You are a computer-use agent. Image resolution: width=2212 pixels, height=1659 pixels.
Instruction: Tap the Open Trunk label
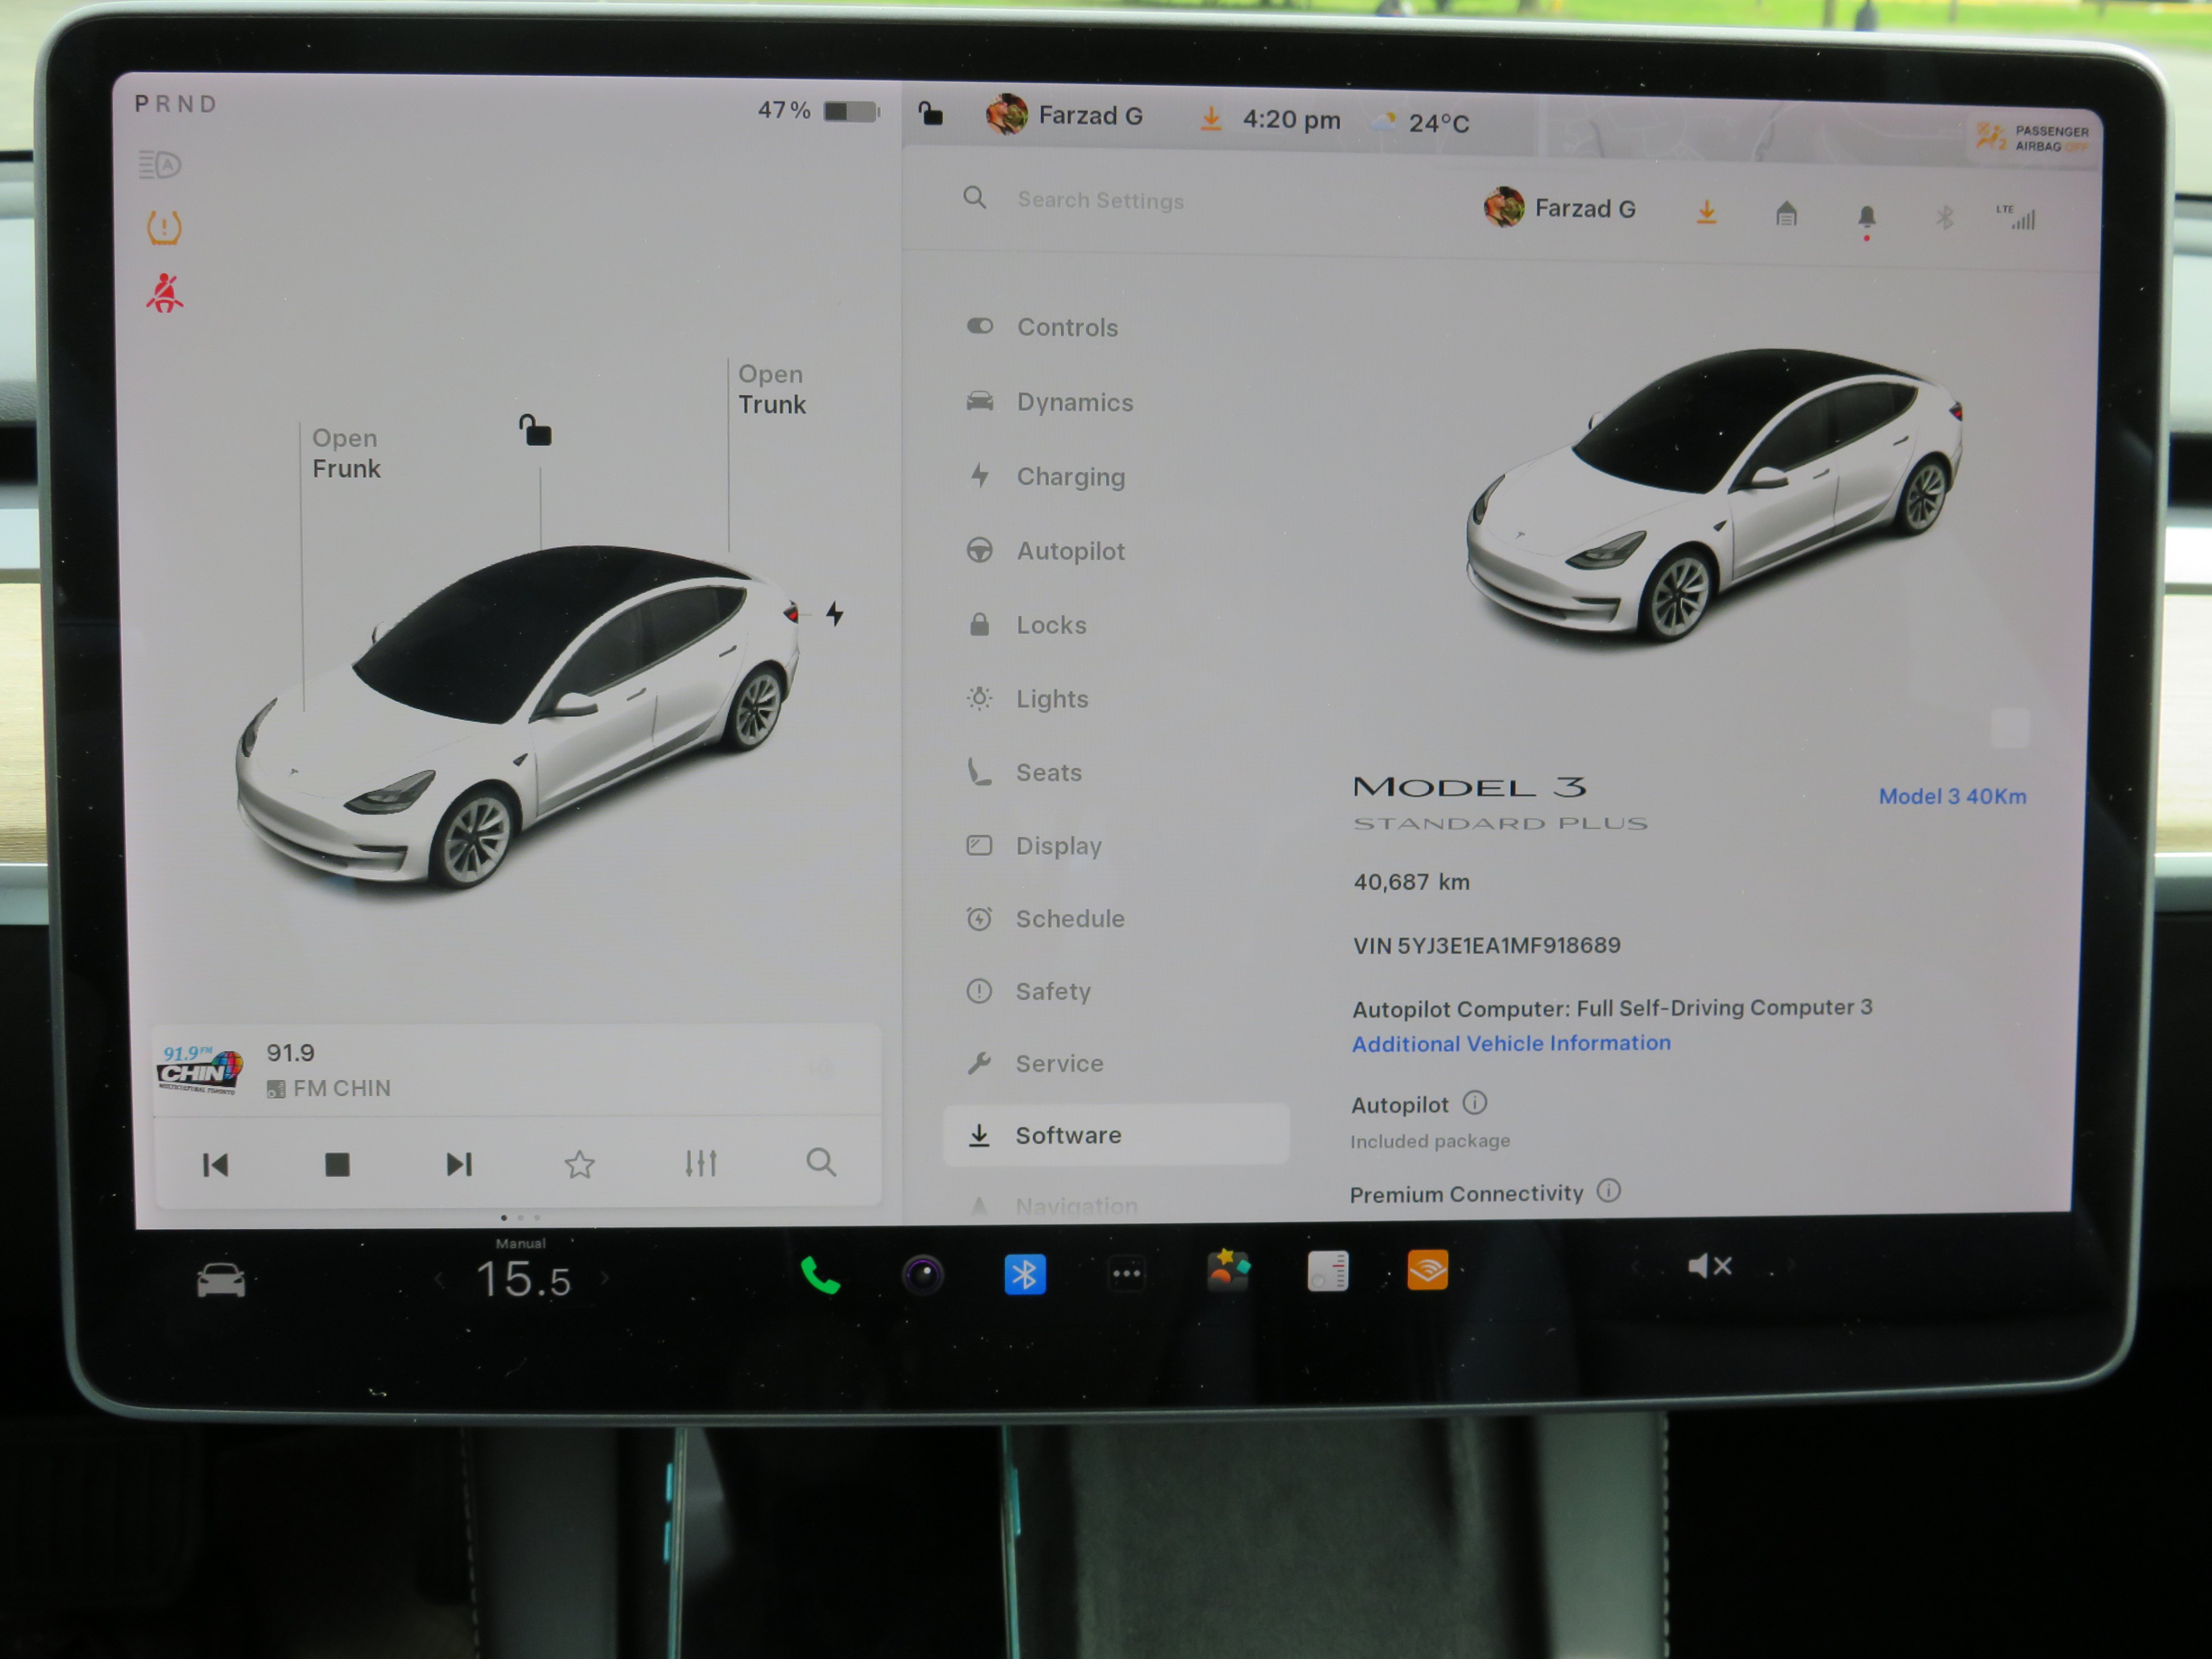tap(772, 389)
